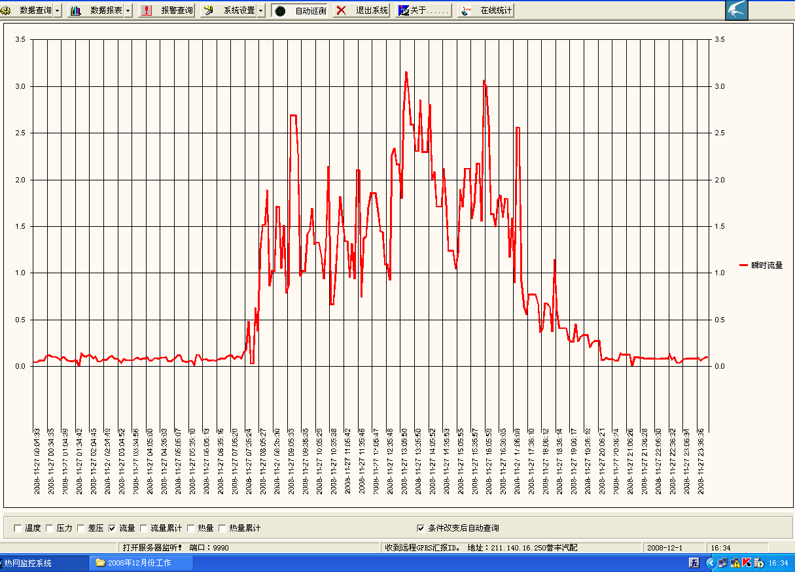Expand the 系统设置 dropdown arrow
Screen dimensions: 795x572
261,10
